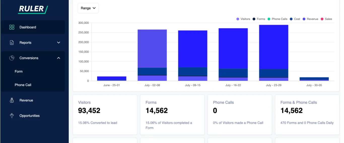Toggle the Cost legend dot
The image size is (344, 143).
(291, 19)
